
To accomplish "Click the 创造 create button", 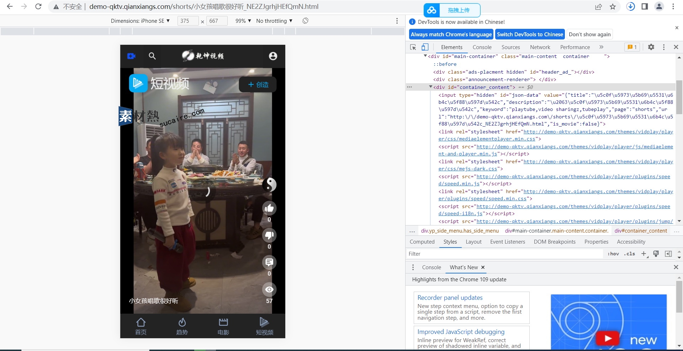I will pyautogui.click(x=258, y=85).
